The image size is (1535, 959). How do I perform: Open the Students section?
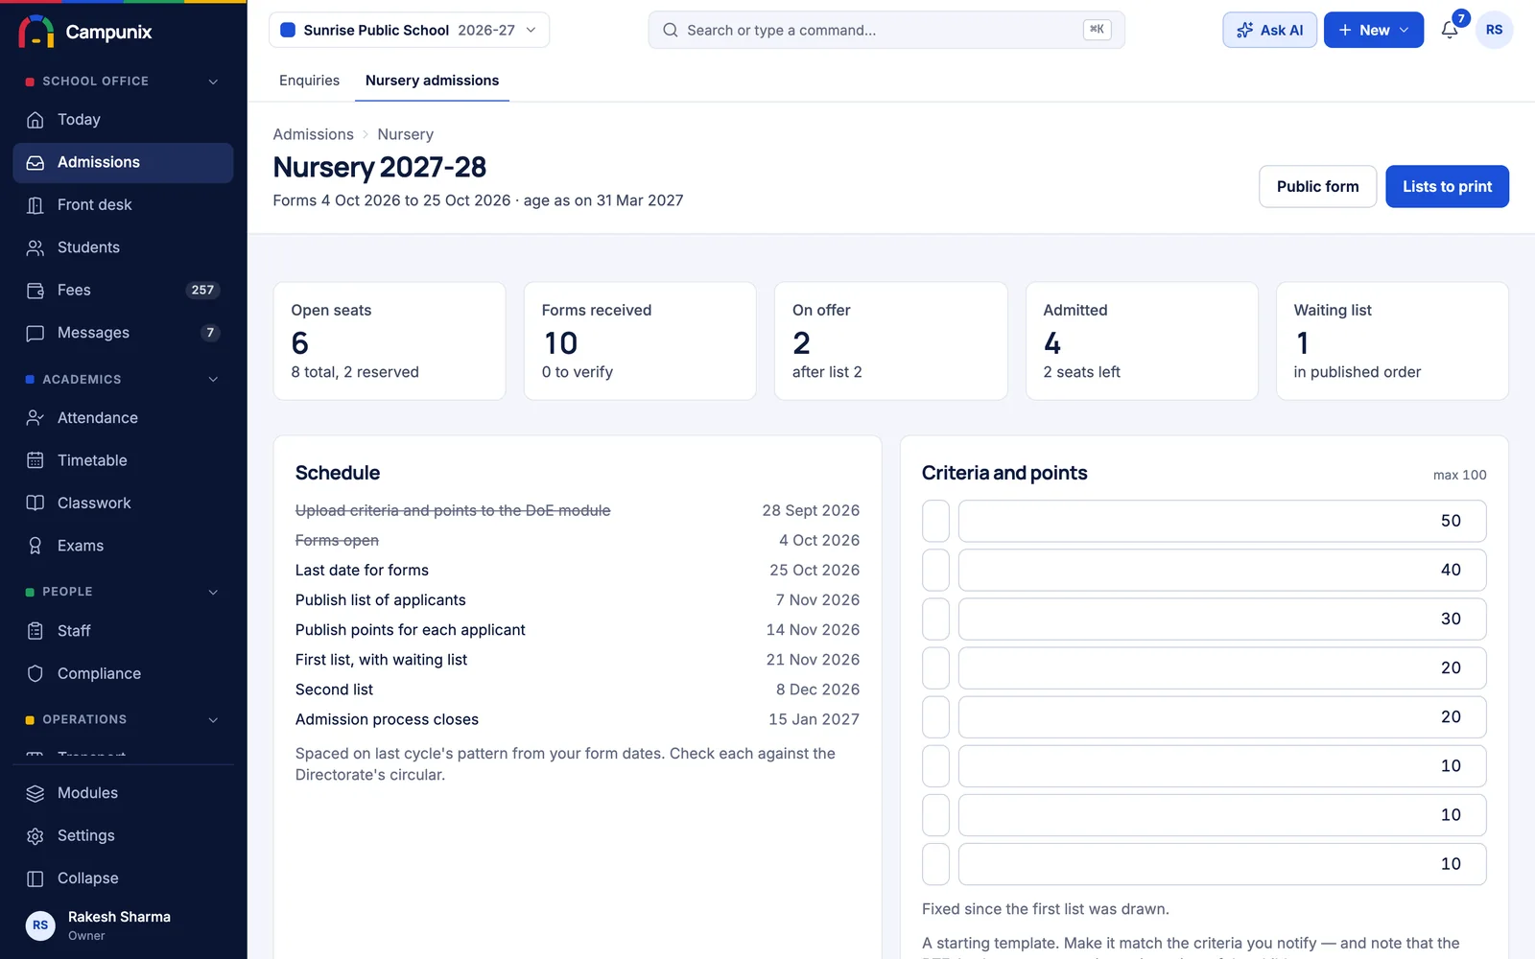[x=123, y=247]
